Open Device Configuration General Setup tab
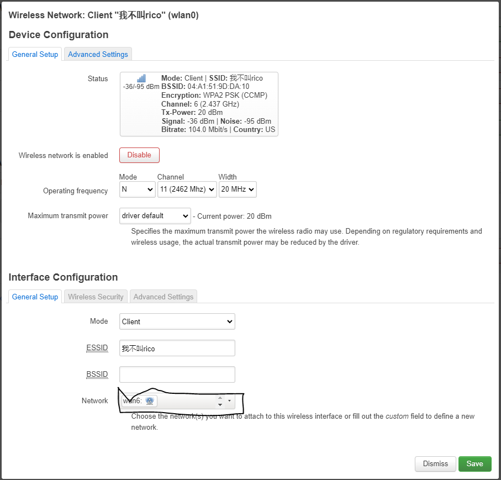Screen dimensions: 501x480 point(35,54)
